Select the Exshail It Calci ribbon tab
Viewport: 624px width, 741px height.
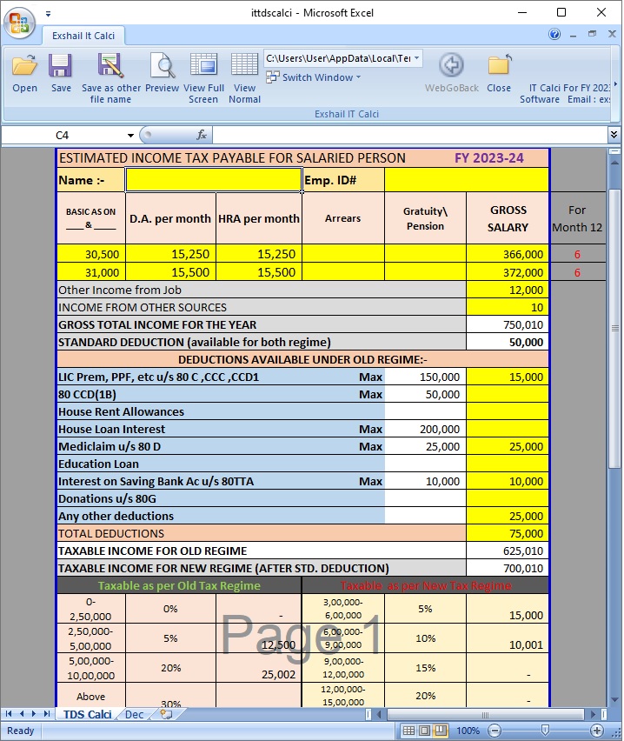[83, 36]
